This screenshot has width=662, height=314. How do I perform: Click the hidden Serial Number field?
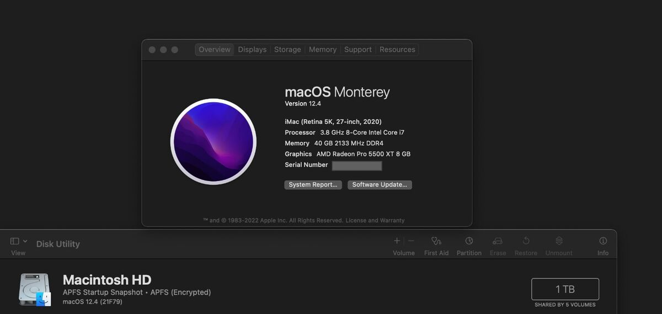tap(357, 166)
